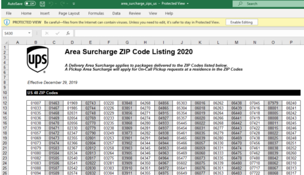Open the Review ribbon tab
304x175 pixels.
coord(135,13)
